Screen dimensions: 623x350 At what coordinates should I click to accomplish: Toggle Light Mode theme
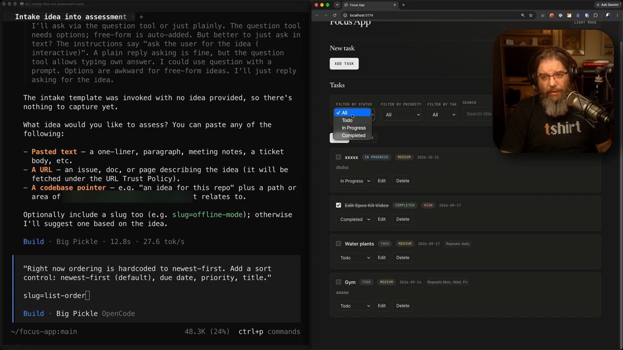(x=585, y=22)
